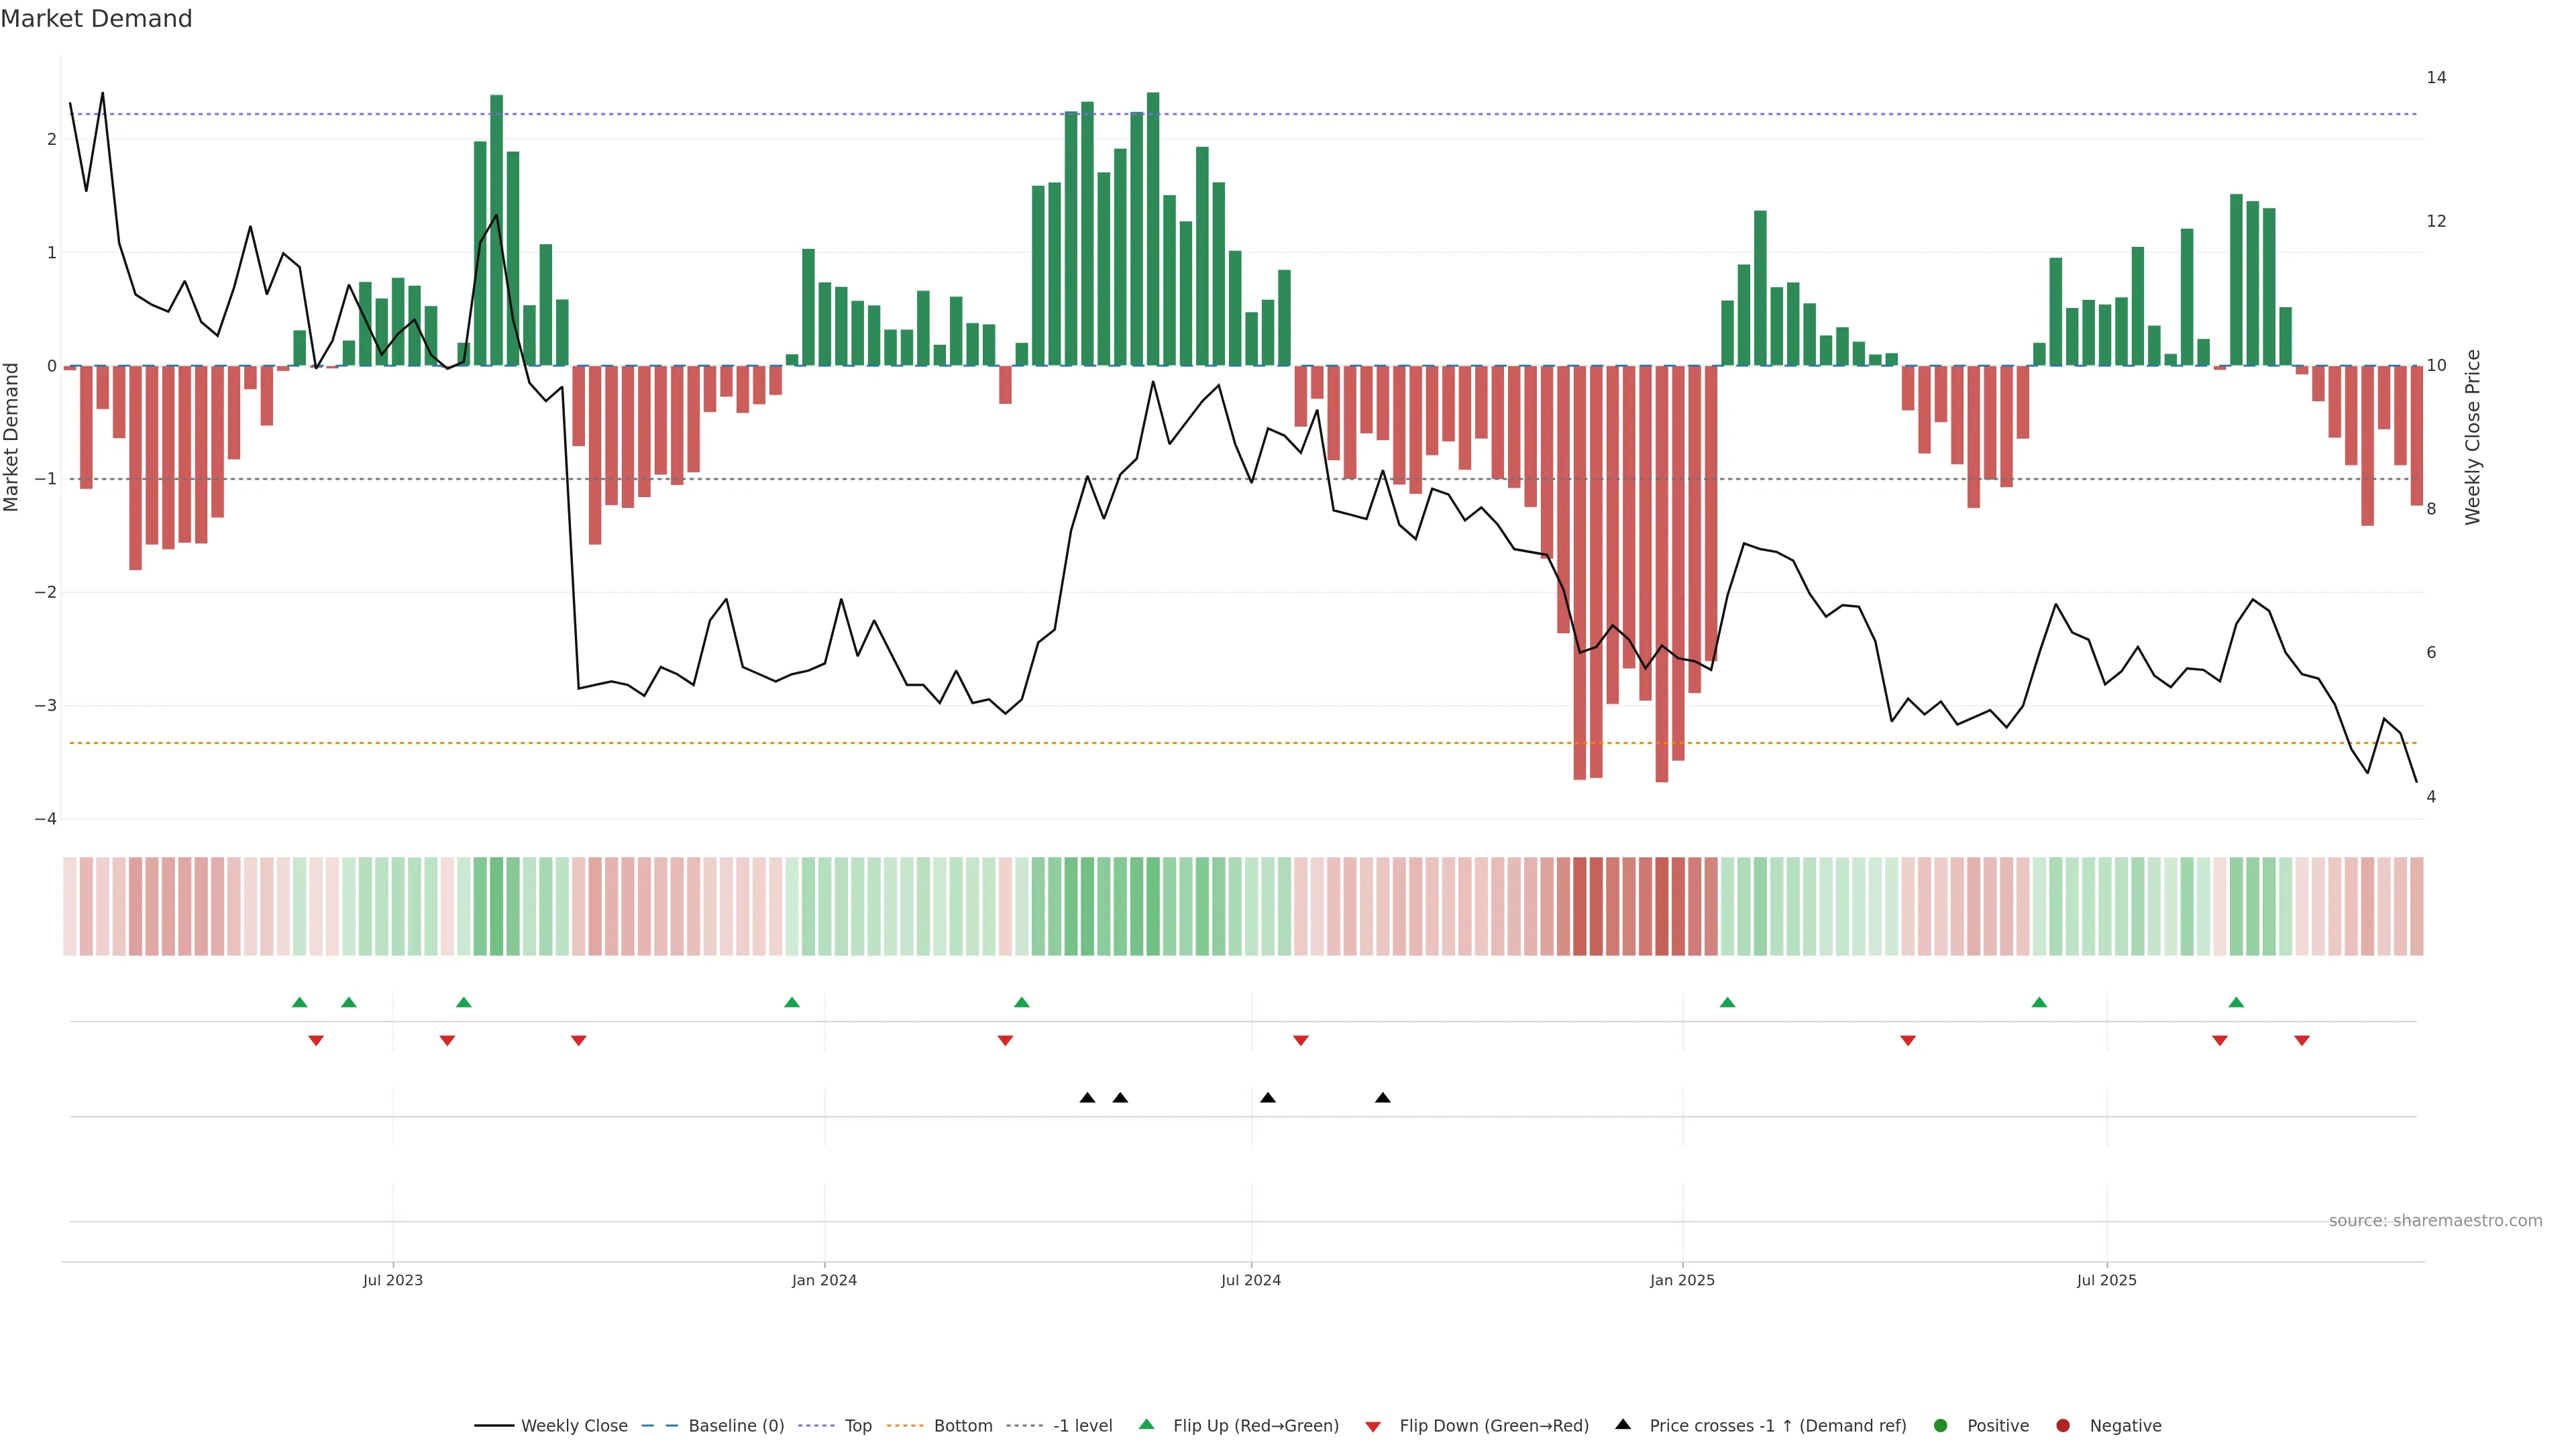Viewport: 2576px width, 1449px height.
Task: Click the Jul 2024 x-axis label
Action: point(1250,1280)
